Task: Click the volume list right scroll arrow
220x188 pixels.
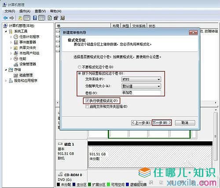Action: click(216, 103)
